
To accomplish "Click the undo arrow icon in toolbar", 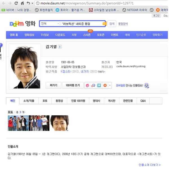I will 28,3.
